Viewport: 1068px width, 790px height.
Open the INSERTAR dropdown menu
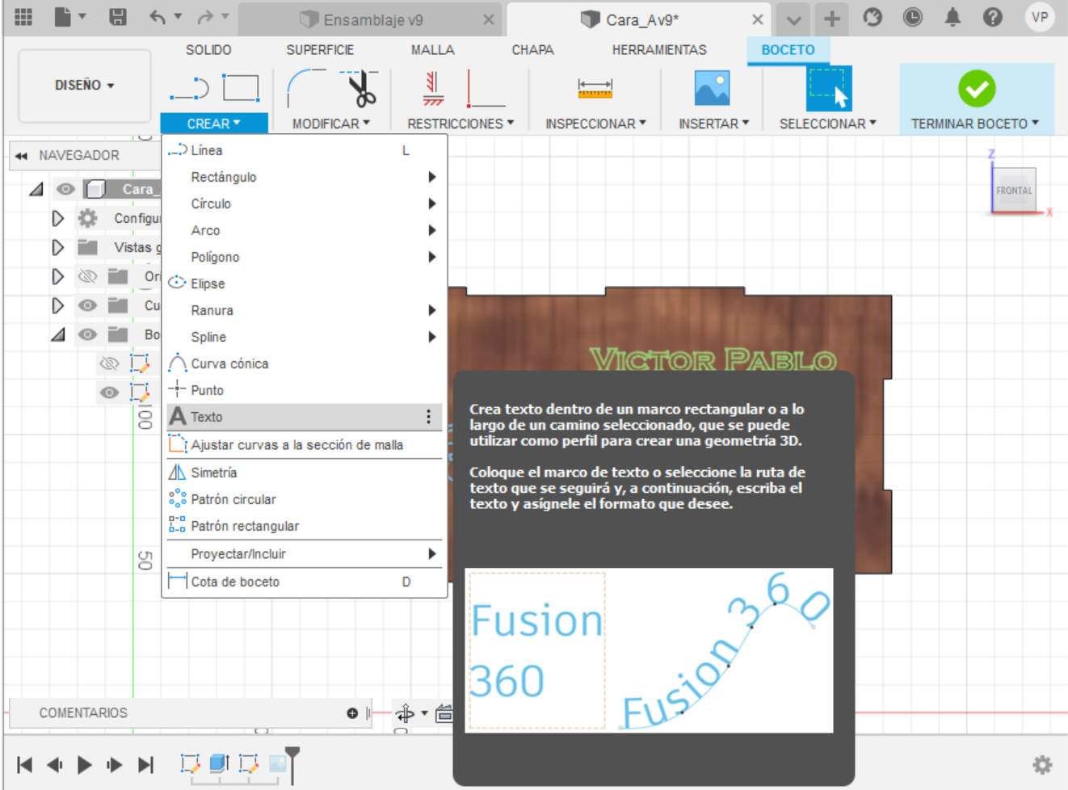point(713,124)
